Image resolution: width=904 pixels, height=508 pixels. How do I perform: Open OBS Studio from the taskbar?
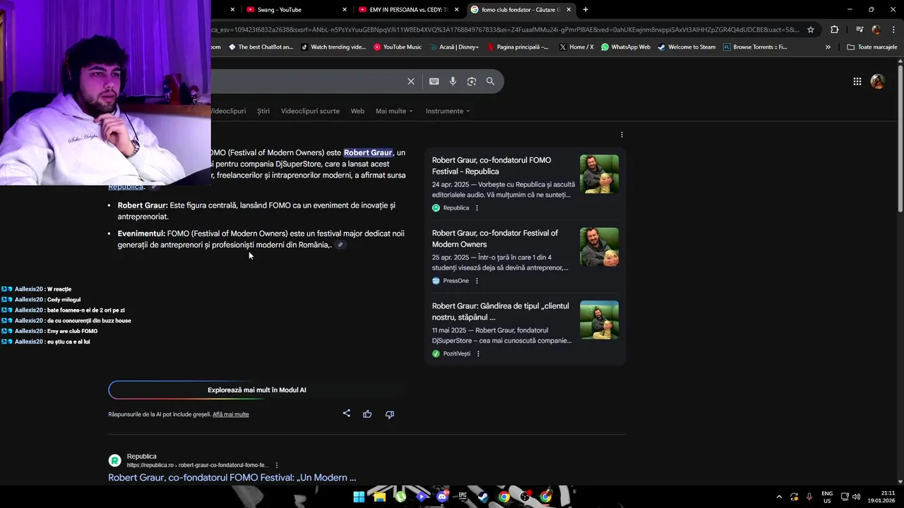pyautogui.click(x=525, y=497)
